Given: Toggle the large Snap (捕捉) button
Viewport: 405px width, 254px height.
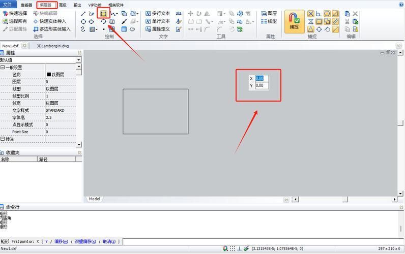Looking at the screenshot, I should [295, 21].
